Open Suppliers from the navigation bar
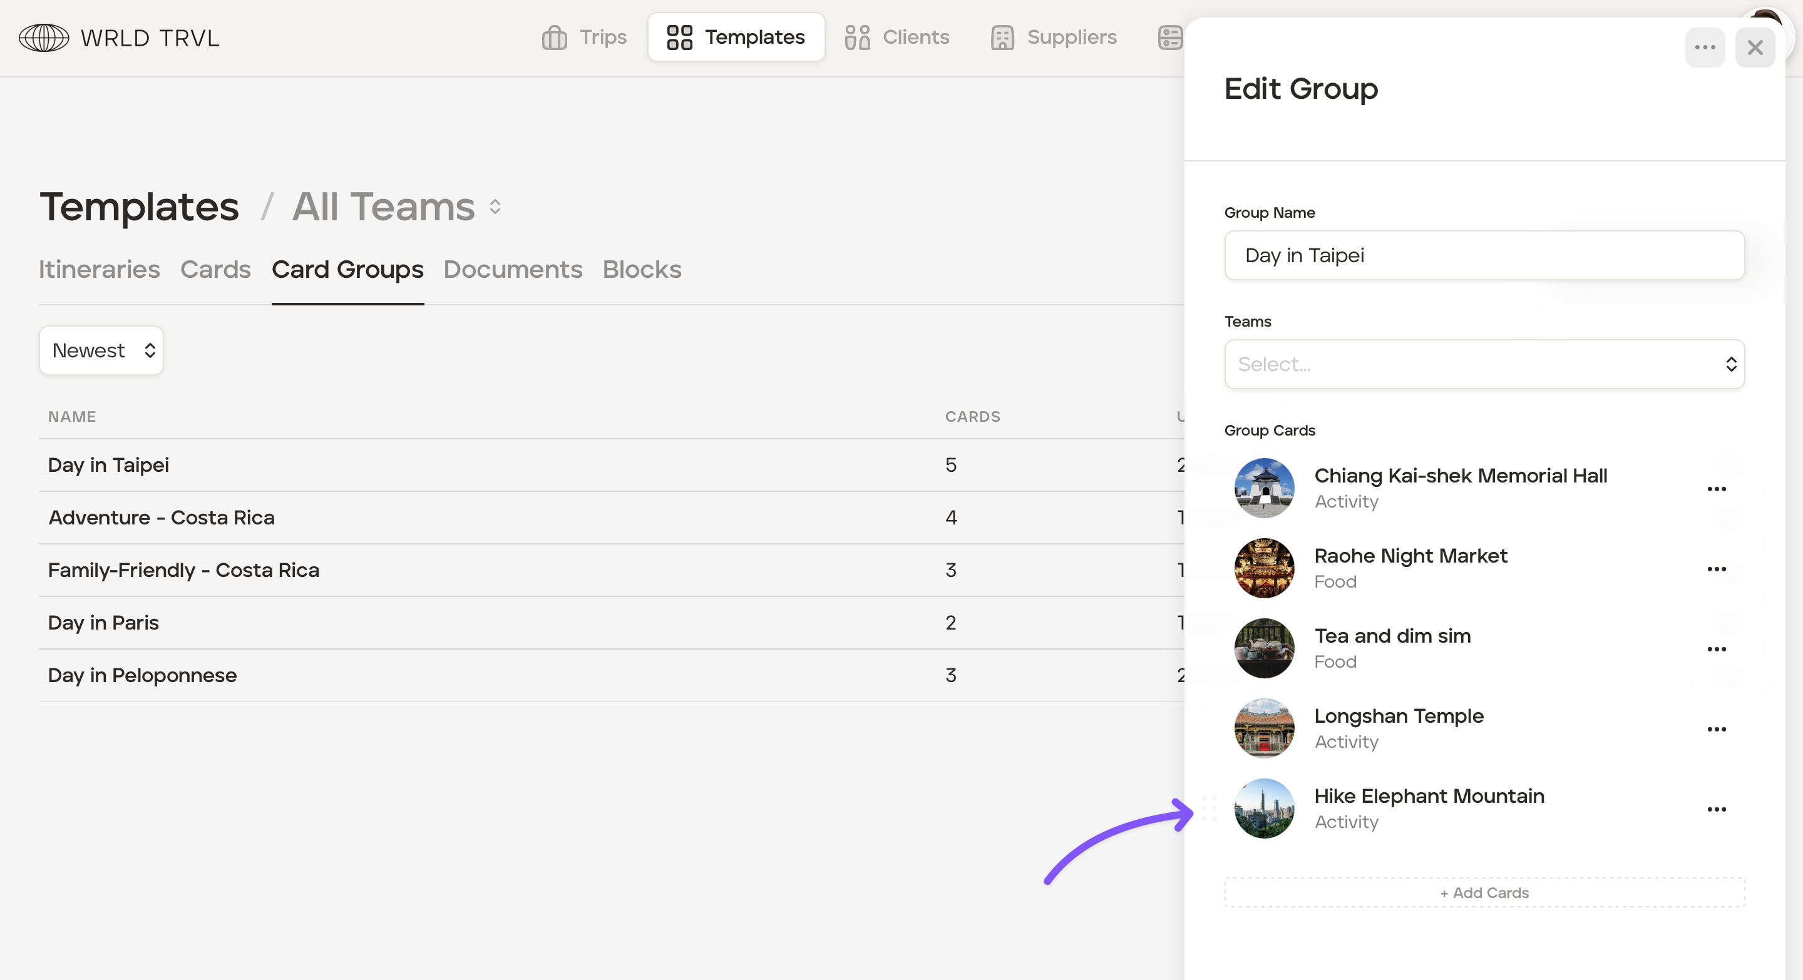Screen dimensions: 1803x980 [1054, 37]
